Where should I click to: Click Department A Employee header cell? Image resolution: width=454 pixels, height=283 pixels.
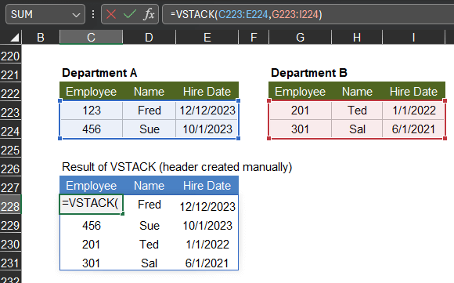coord(92,92)
